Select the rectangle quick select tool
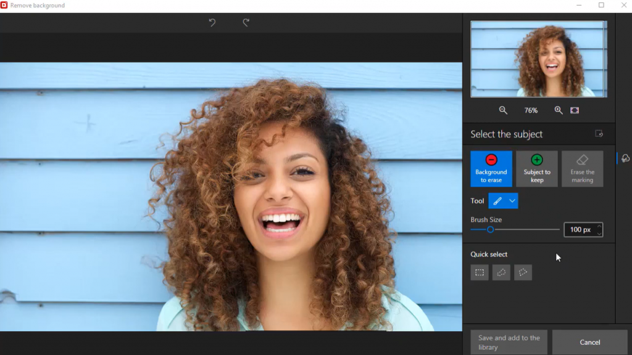 tap(479, 272)
